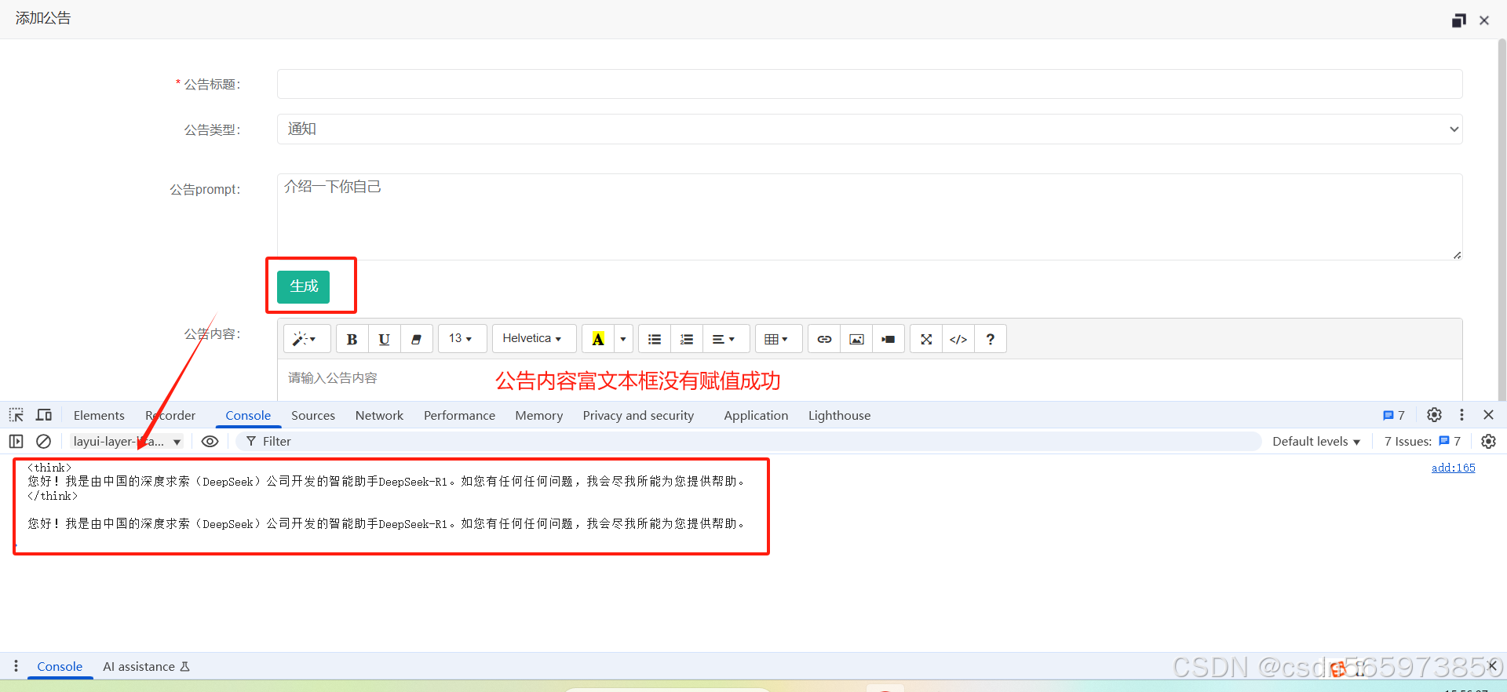This screenshot has height=692, width=1507.
Task: Open the layui-layer JavaScript context dropdown
Action: point(127,442)
